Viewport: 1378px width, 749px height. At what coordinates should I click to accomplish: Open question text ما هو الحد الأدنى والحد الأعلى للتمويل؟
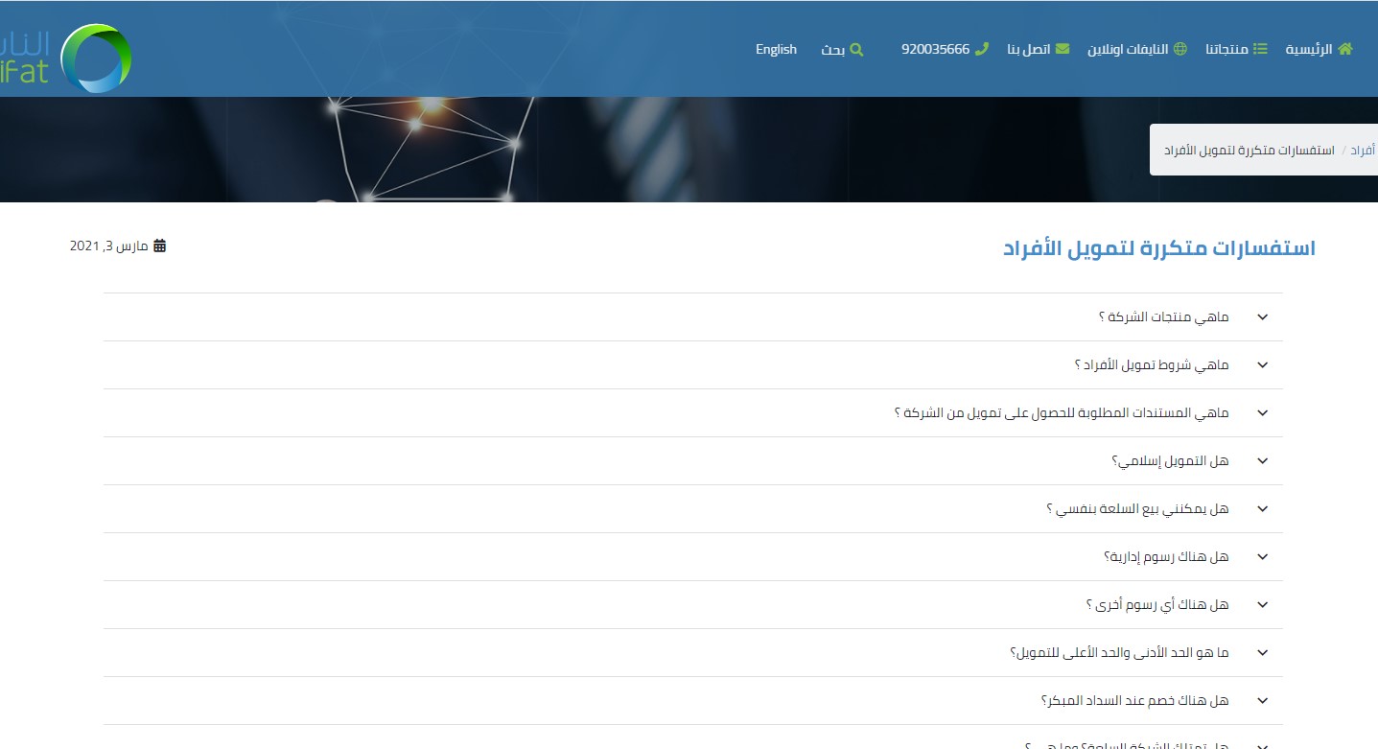point(1119,653)
